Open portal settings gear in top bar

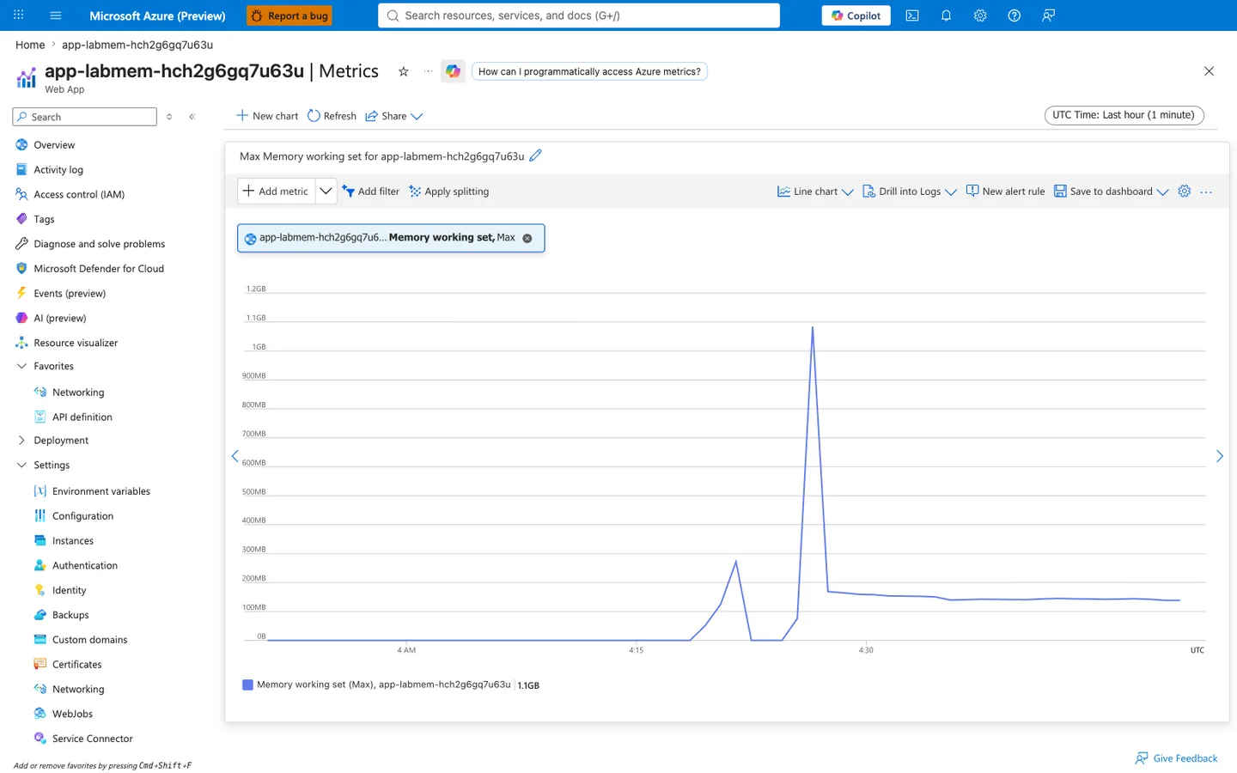[x=980, y=15]
